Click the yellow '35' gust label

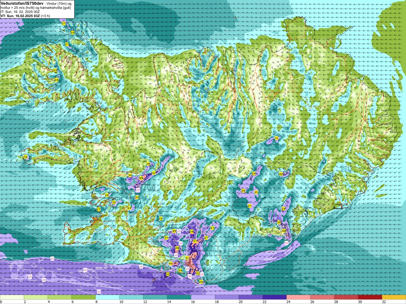coord(279,223)
